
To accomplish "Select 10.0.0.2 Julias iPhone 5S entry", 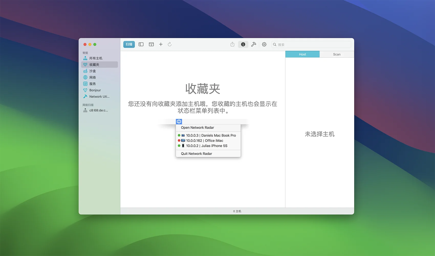I will point(208,146).
